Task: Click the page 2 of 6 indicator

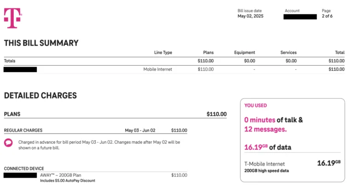Action: (x=327, y=16)
